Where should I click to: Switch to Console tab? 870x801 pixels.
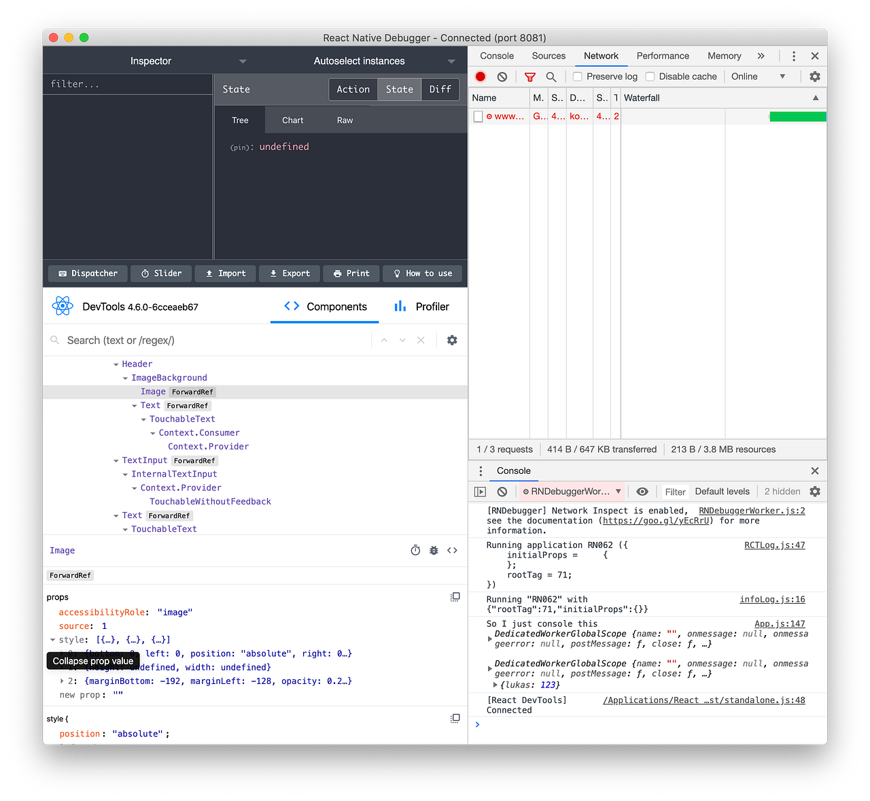pyautogui.click(x=497, y=56)
